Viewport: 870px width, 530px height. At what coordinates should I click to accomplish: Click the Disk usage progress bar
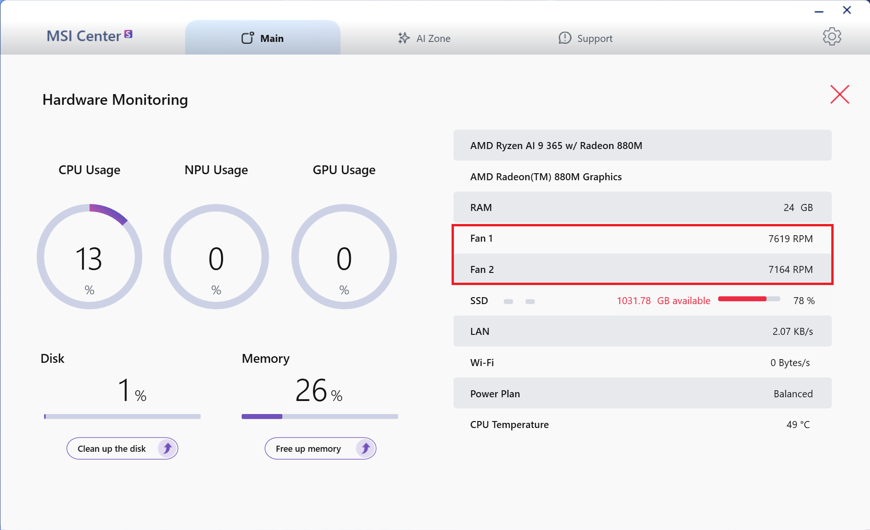[122, 416]
